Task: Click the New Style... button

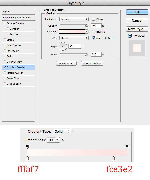Action: point(137,29)
